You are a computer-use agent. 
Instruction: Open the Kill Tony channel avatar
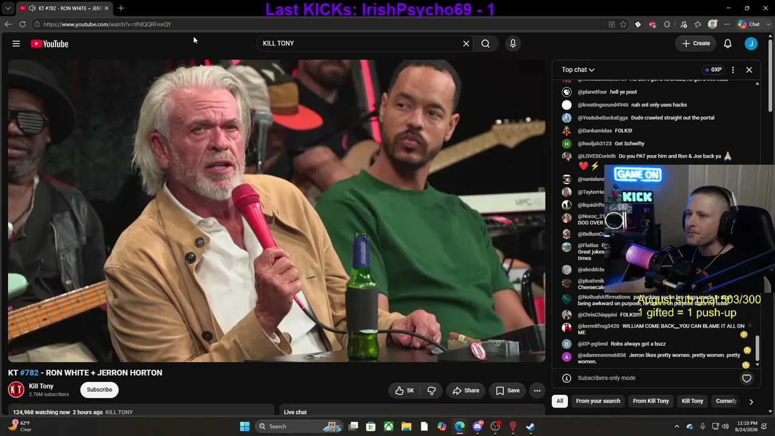pyautogui.click(x=16, y=390)
